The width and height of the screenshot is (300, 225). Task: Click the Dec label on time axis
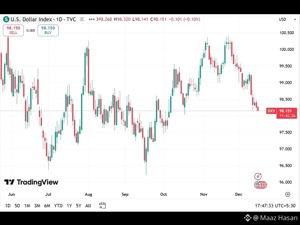click(x=239, y=194)
